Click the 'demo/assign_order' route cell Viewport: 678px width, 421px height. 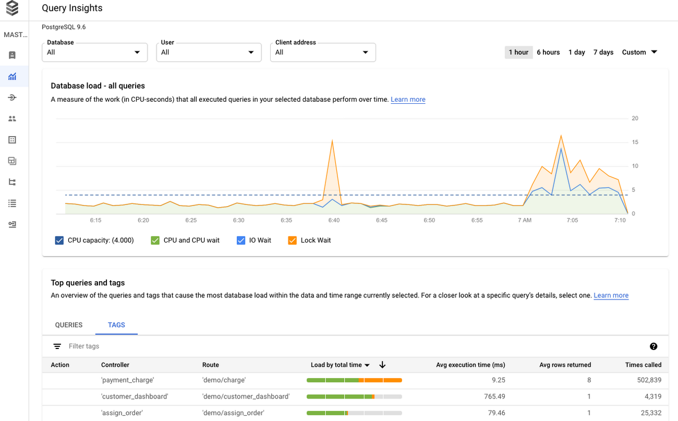[x=233, y=413]
